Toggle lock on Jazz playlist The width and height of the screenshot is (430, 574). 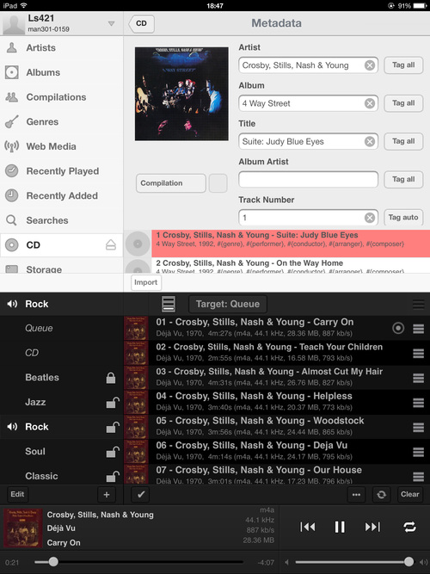coord(113,402)
